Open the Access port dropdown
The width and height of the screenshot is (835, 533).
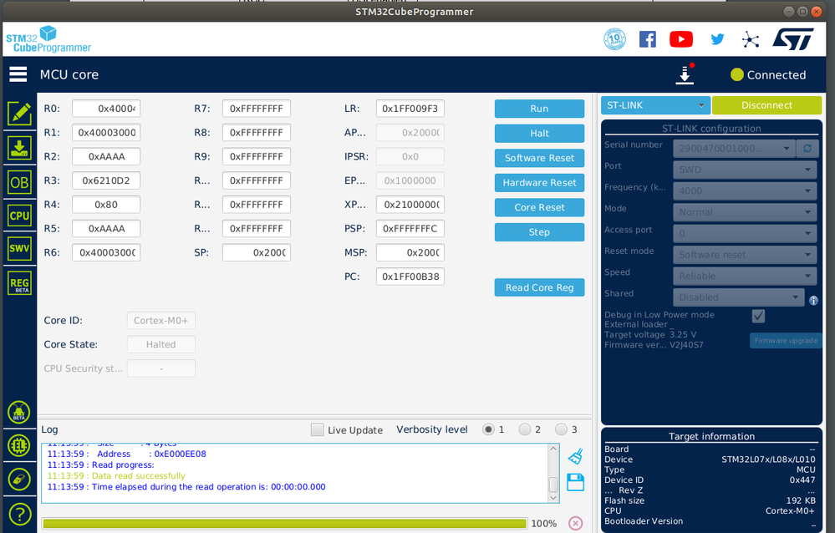click(x=745, y=234)
